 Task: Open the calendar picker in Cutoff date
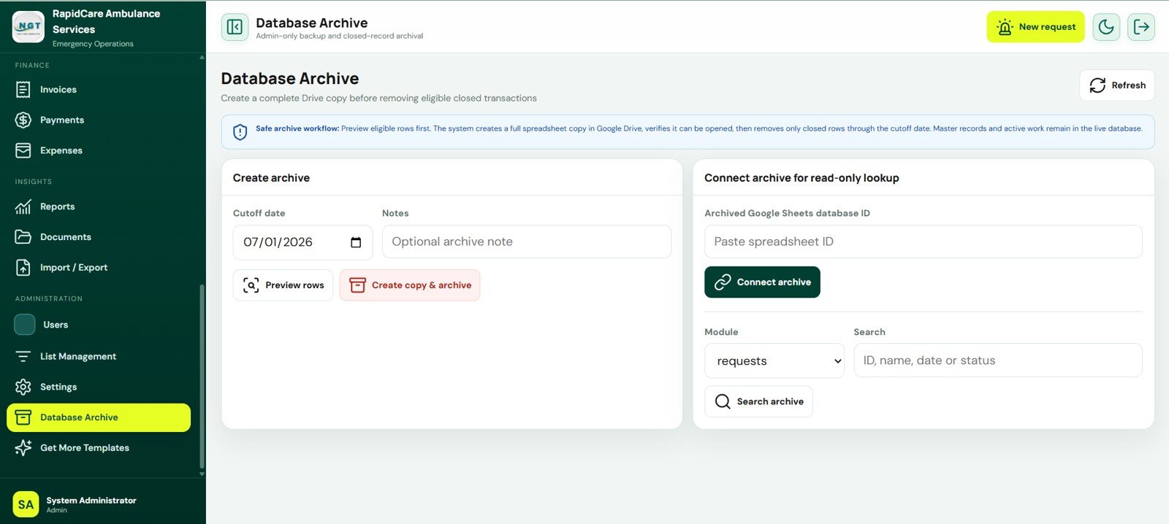pyautogui.click(x=356, y=242)
